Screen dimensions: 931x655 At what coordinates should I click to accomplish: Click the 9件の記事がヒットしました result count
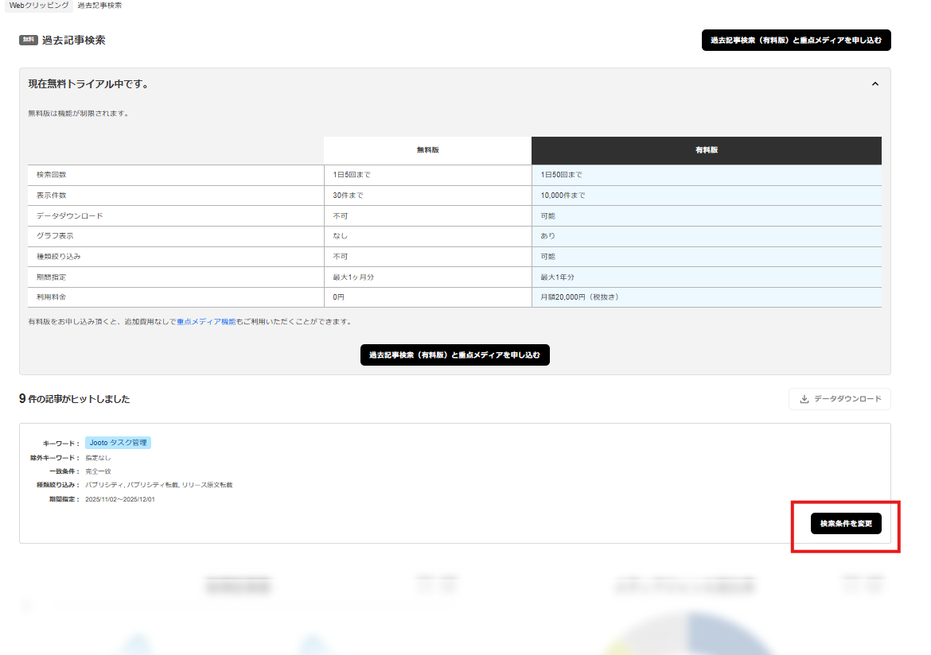[75, 399]
